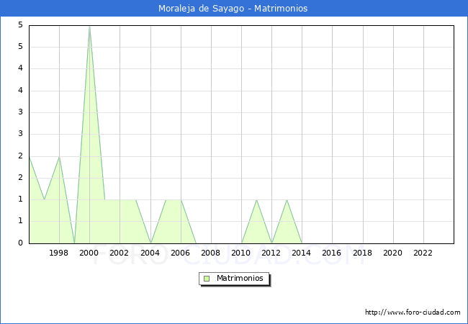Click the 2016 x-axis year label
The width and height of the screenshot is (468, 324).
pos(332,253)
